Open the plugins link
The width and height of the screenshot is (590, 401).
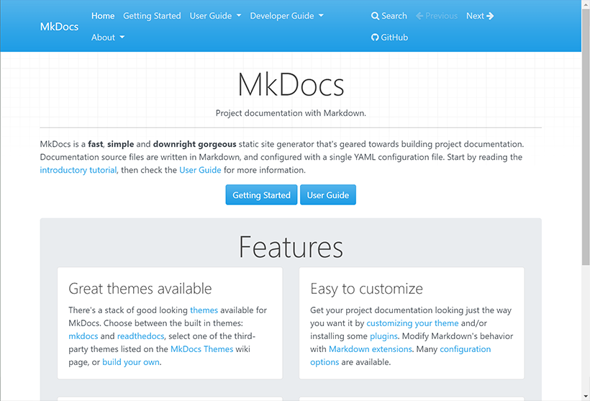[x=383, y=336]
